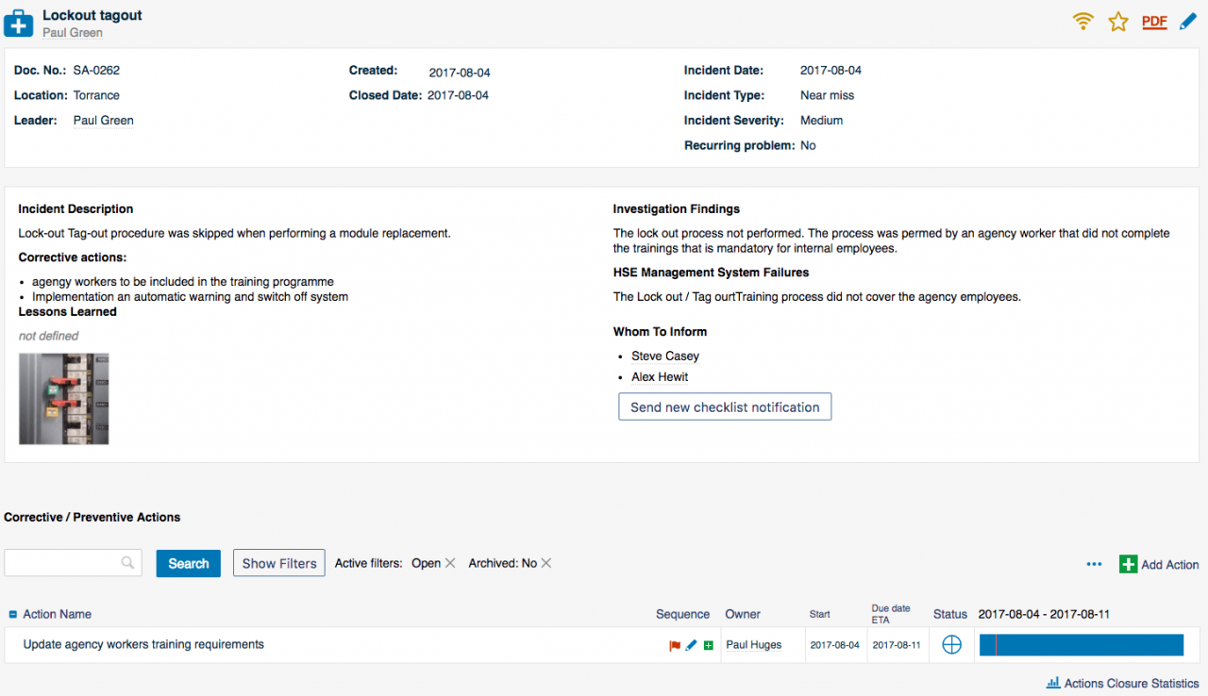Click Send new checklist notification button
Screen dimensions: 1208x696
pyautogui.click(x=725, y=406)
